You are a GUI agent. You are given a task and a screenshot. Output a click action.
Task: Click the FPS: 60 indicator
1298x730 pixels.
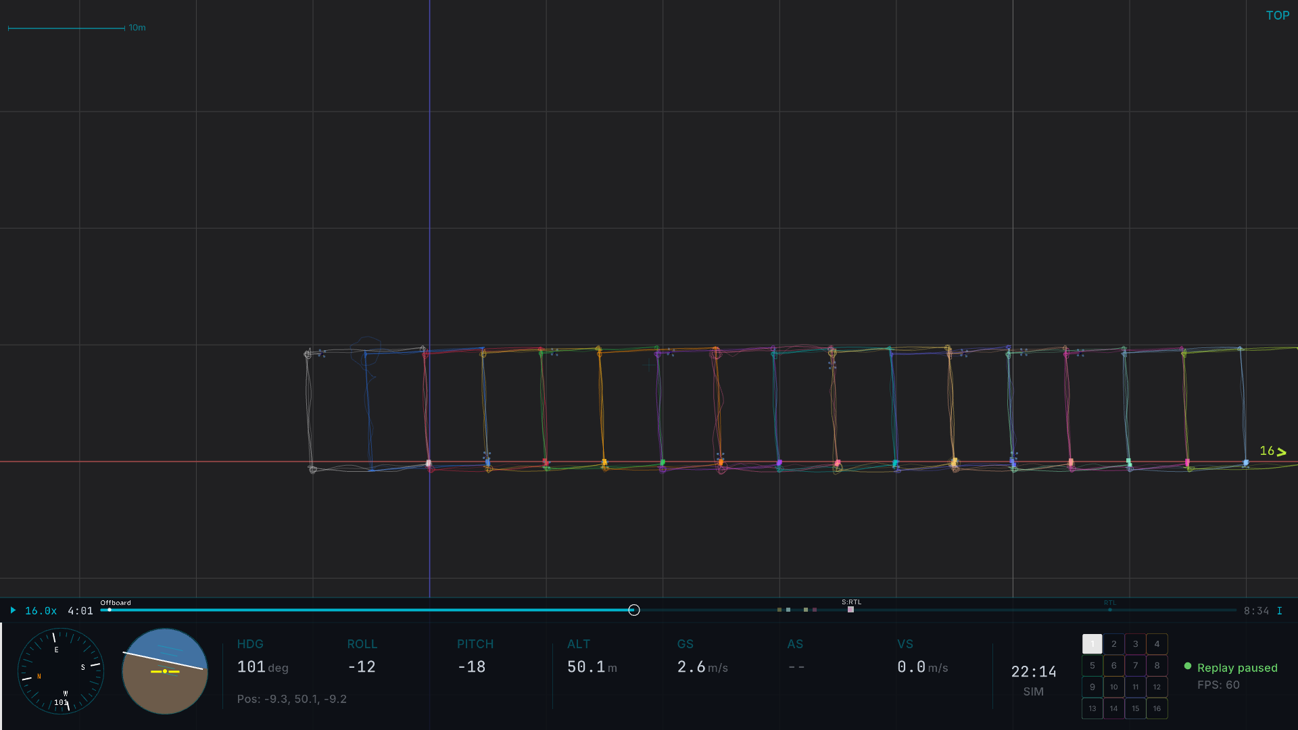click(x=1219, y=685)
